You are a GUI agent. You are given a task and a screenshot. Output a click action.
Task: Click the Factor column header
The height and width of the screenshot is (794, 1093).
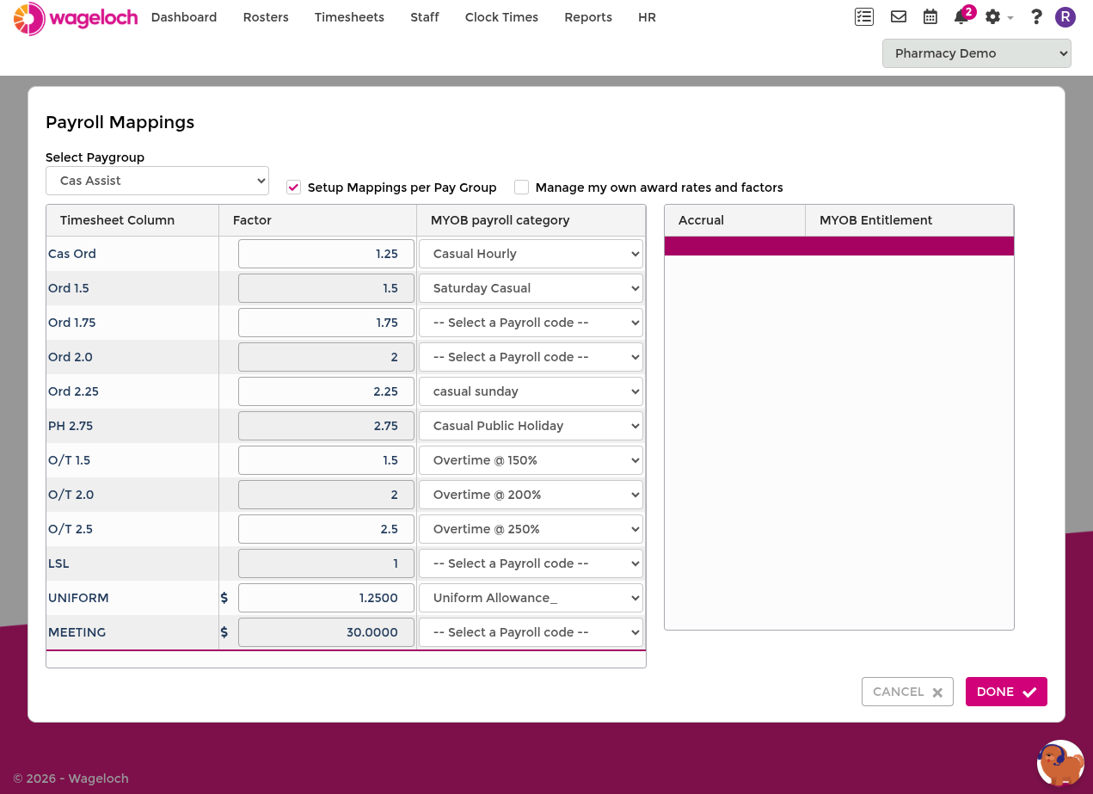tap(318, 220)
